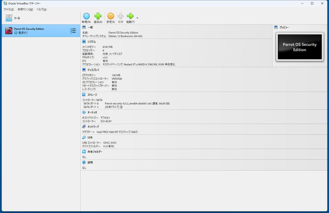
Task: Click the VirtualBox logo in the title bar
Action: coord(5,3)
